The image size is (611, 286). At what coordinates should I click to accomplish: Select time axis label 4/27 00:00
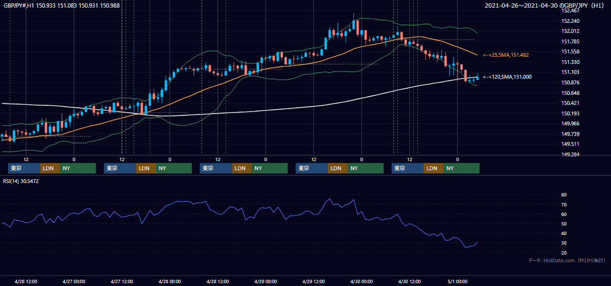[74, 281]
